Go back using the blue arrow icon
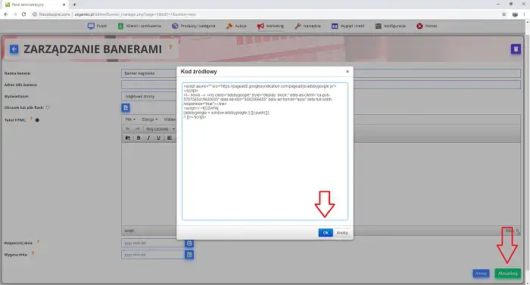 pyautogui.click(x=14, y=49)
